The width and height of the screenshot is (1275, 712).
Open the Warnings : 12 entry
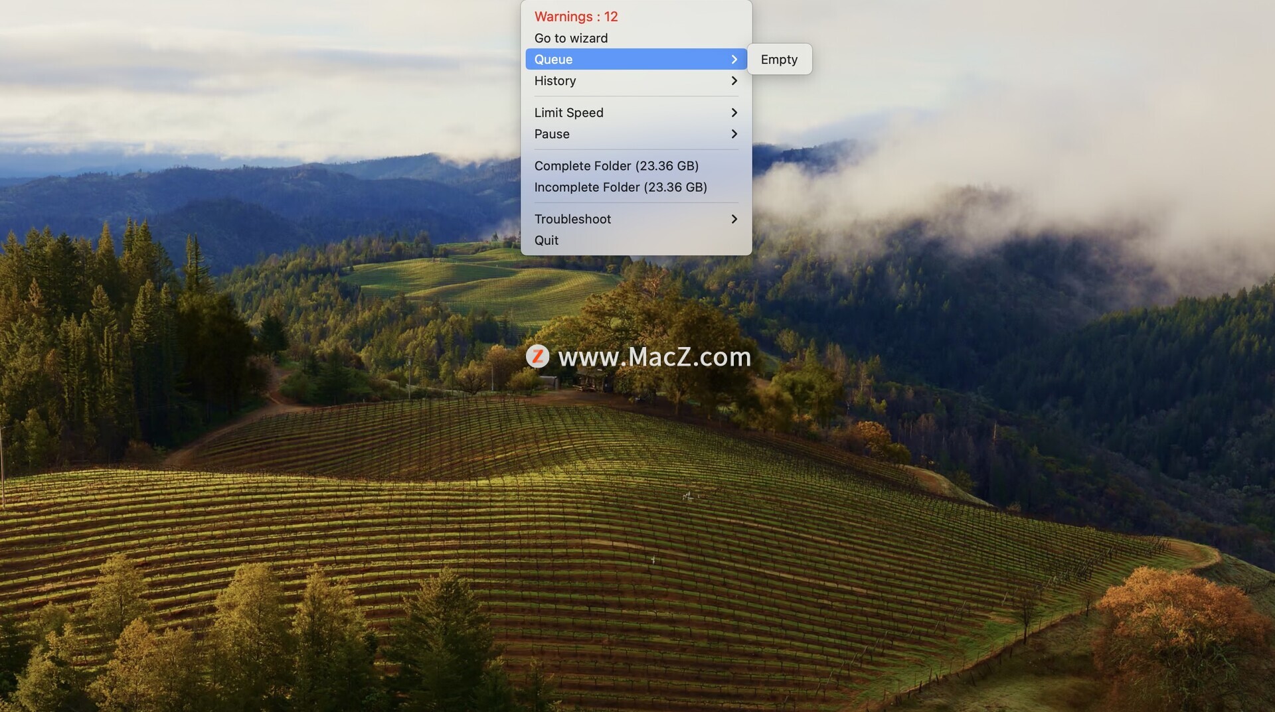pyautogui.click(x=636, y=17)
